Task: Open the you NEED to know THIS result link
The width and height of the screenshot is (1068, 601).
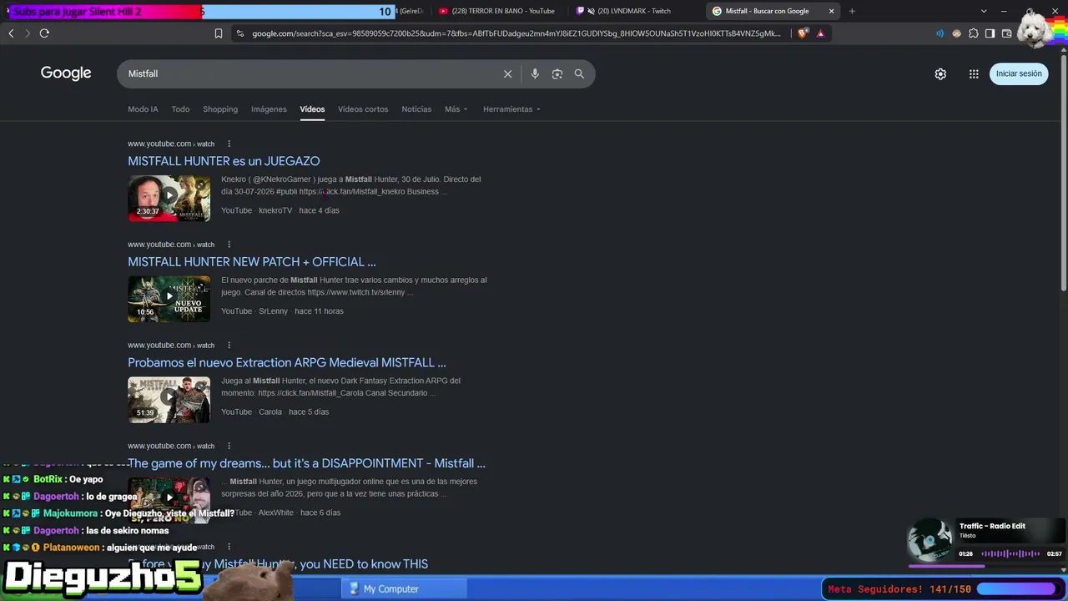Action: (x=278, y=564)
